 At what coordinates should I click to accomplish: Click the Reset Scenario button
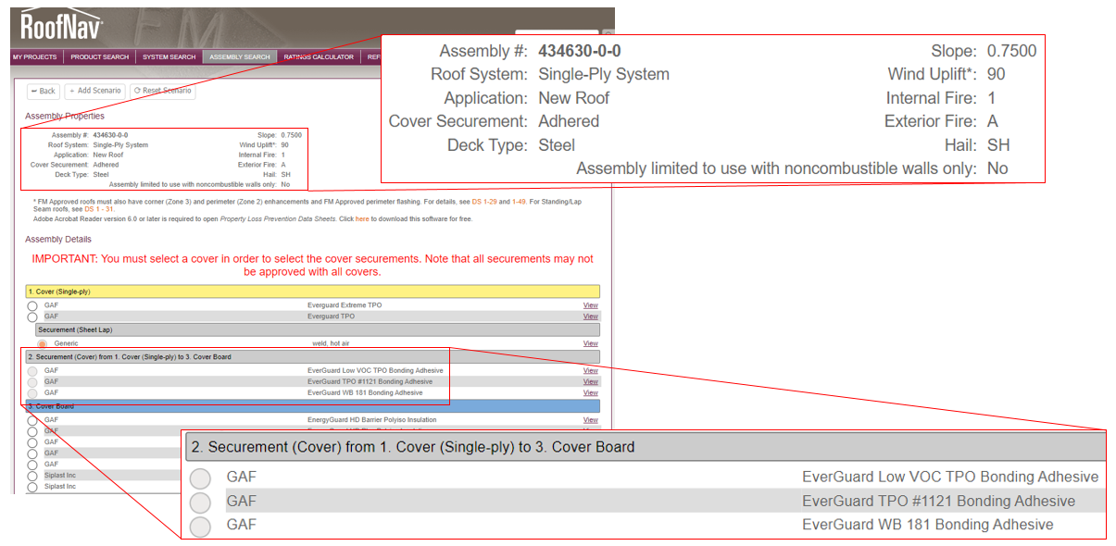tap(162, 91)
